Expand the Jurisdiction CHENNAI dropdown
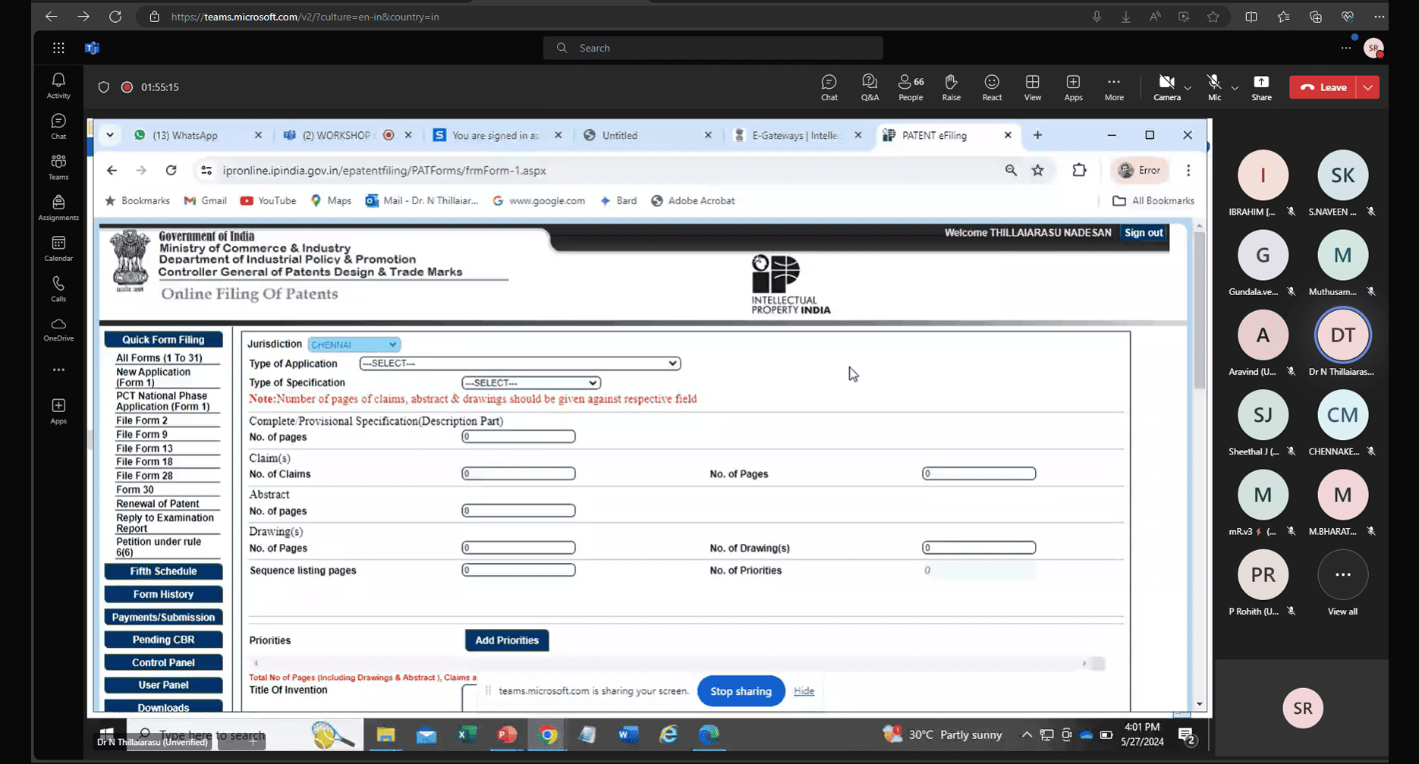Viewport: 1419px width, 764px height. click(x=354, y=344)
